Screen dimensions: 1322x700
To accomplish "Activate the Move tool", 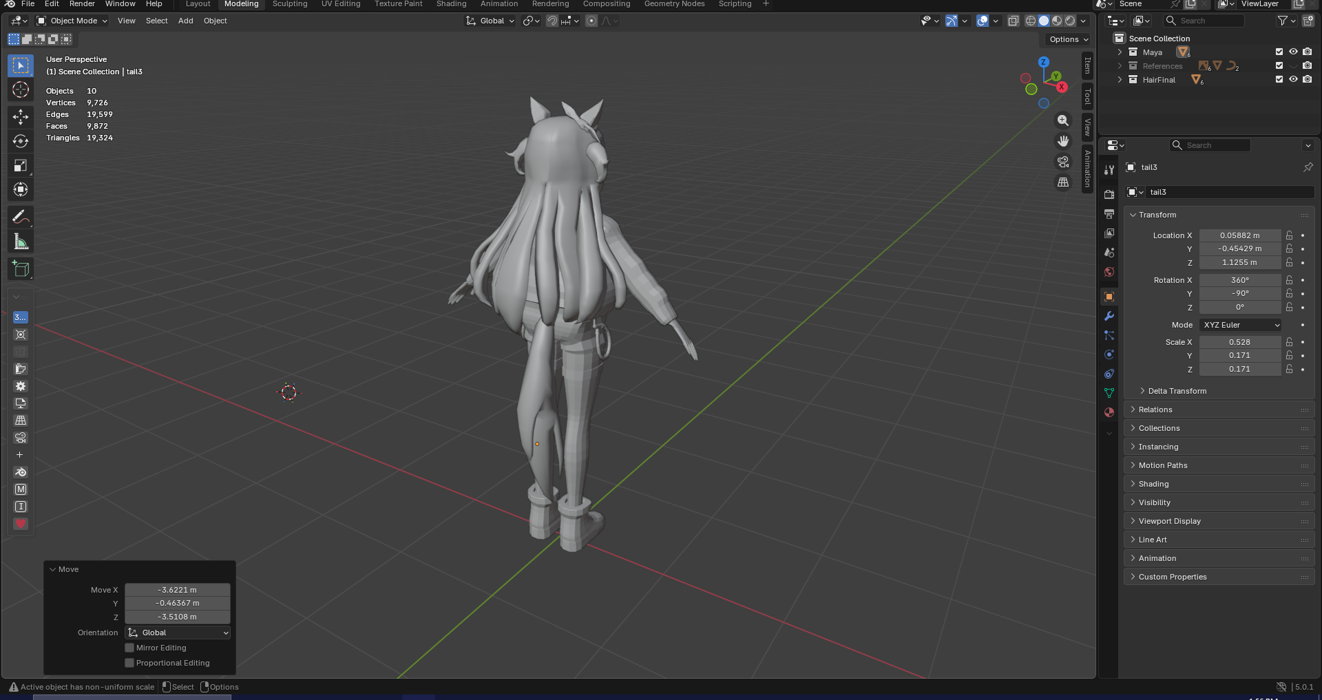I will click(21, 116).
